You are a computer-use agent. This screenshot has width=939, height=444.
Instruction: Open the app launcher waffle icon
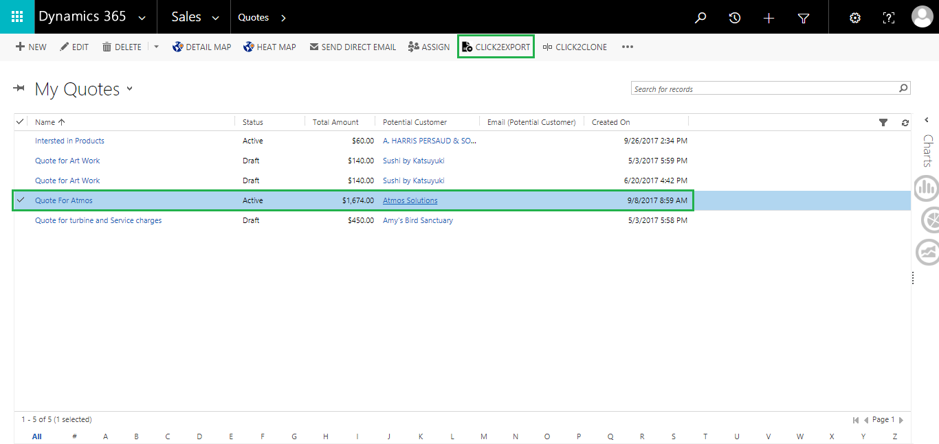(17, 16)
